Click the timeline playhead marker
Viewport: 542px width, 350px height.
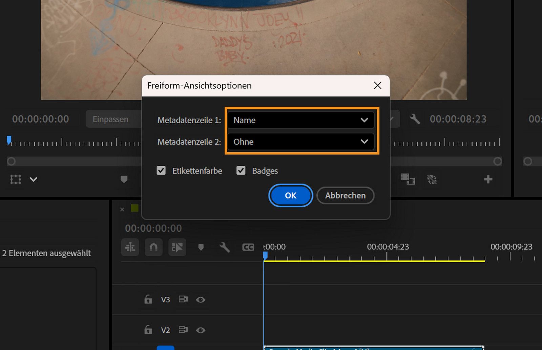(x=265, y=256)
